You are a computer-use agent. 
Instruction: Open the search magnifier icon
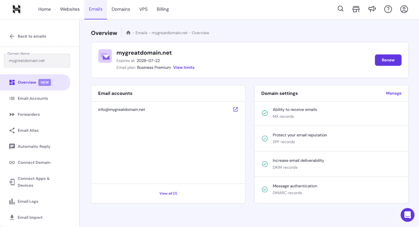point(340,9)
